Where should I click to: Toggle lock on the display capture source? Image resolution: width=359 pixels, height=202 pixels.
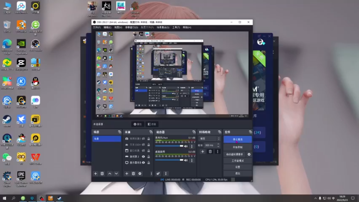point(149,162)
